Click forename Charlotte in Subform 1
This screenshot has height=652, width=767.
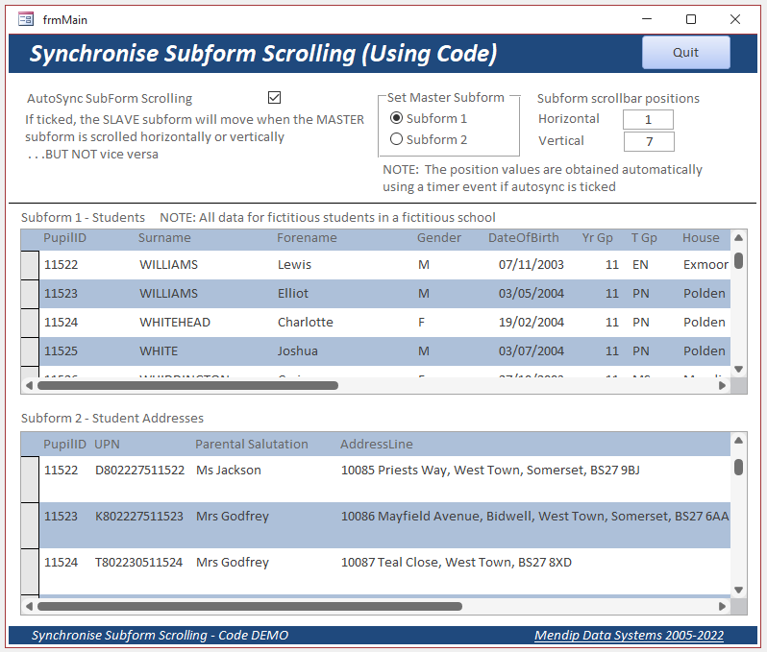coord(306,323)
